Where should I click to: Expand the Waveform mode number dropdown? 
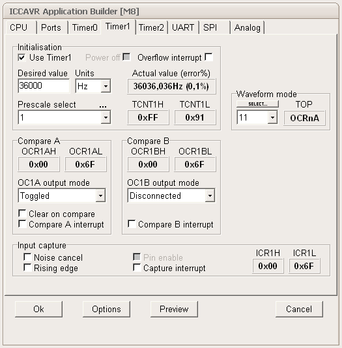(x=257, y=117)
